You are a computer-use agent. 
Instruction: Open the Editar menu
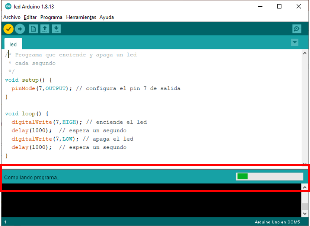pos(30,17)
